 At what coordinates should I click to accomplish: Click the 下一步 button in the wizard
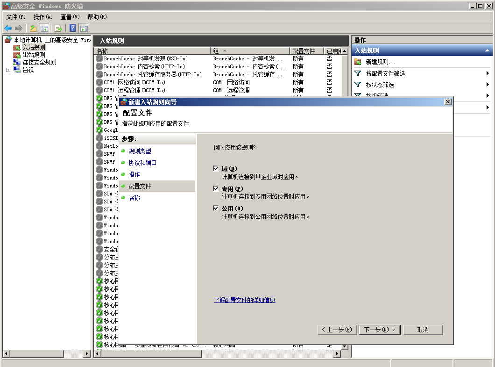pyautogui.click(x=379, y=330)
